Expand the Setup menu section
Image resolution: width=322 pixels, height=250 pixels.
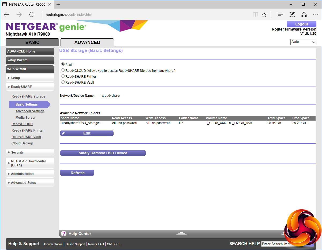[30, 78]
